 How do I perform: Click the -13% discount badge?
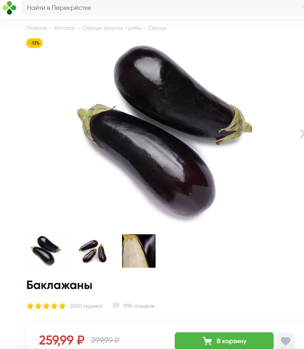pos(34,43)
